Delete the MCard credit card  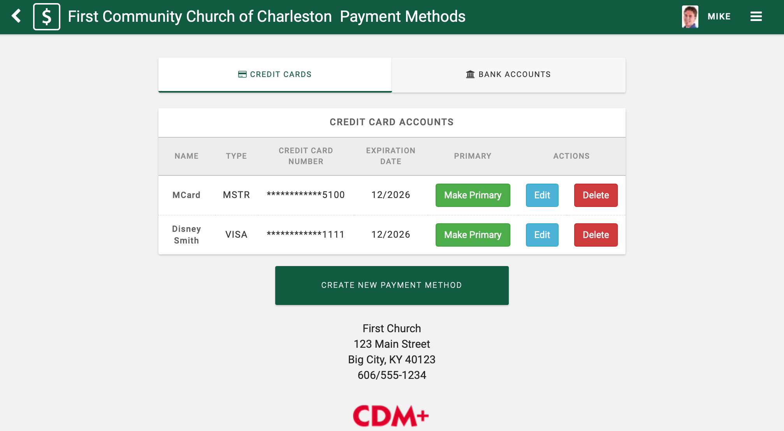[x=596, y=195]
